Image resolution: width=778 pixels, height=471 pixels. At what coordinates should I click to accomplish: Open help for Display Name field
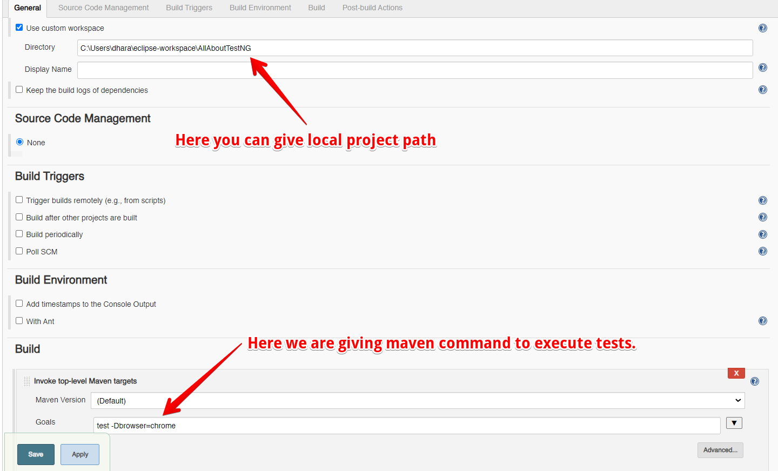(762, 67)
